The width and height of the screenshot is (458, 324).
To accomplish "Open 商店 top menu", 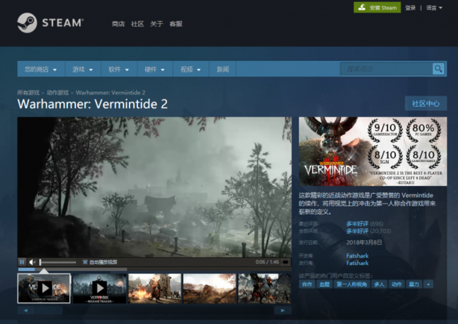I will click(118, 24).
